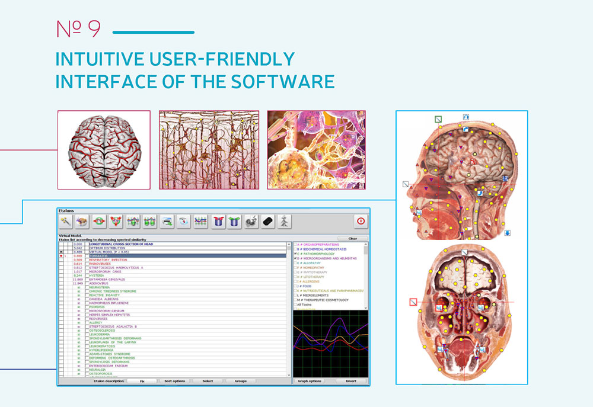Click the magnifier icon at the lips
Screen dimensions: 593x407
click(x=419, y=213)
